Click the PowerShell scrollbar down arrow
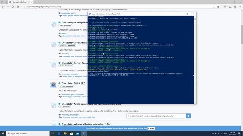The height and width of the screenshot is (136, 243). pos(195,103)
